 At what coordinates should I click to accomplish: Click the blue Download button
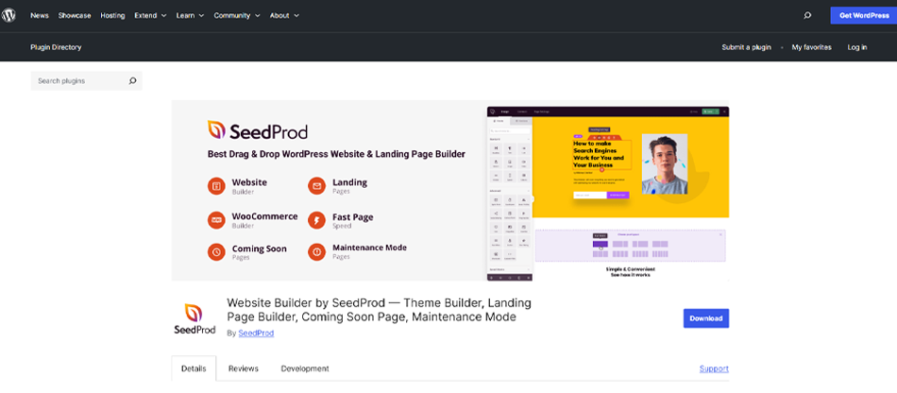706,318
